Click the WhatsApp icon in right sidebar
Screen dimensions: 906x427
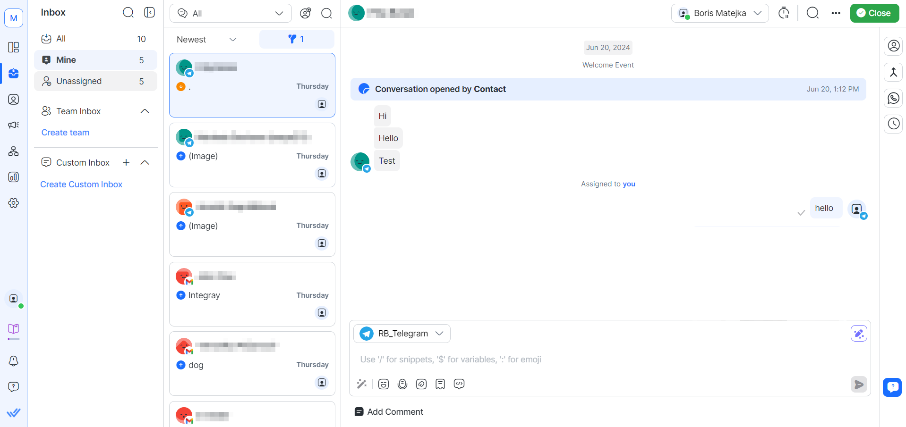click(x=893, y=98)
